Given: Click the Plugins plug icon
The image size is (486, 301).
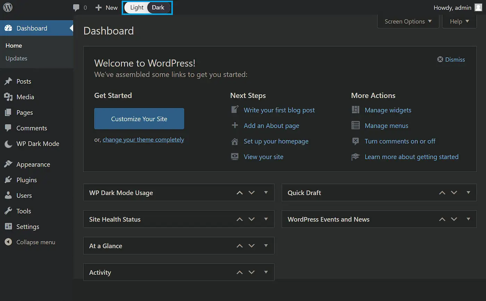Looking at the screenshot, I should click(x=8, y=180).
